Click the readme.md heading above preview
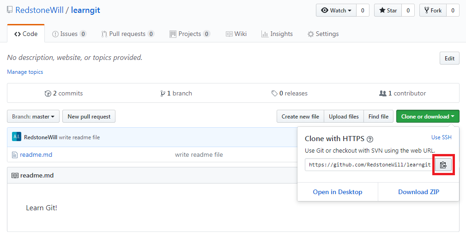This screenshot has height=237, width=466. 37,175
